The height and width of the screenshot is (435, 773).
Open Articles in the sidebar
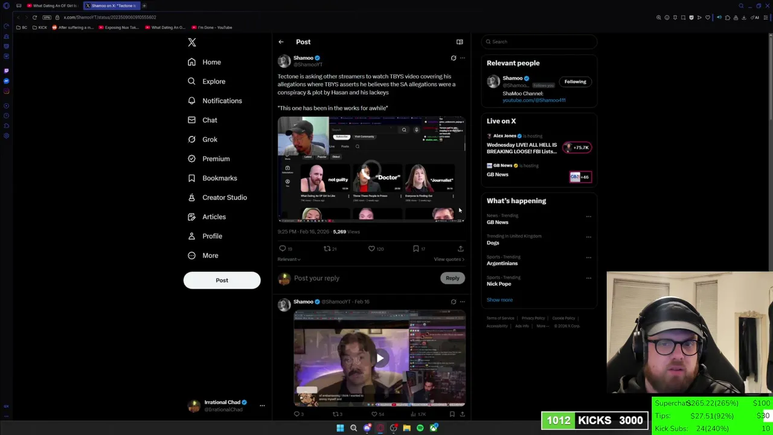(x=207, y=217)
